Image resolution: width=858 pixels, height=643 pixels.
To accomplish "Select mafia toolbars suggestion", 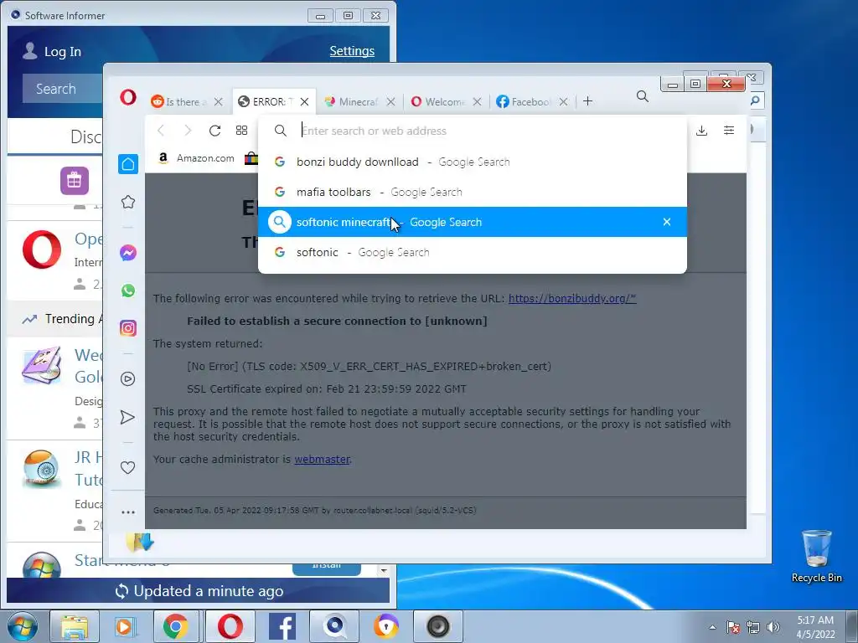I will 473,192.
